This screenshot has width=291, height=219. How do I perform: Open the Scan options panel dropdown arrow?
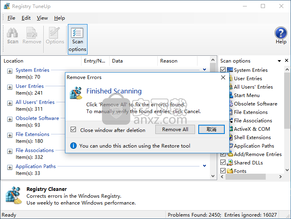279,61
